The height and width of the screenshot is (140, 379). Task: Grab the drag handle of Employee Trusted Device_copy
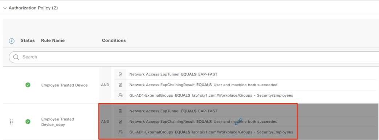coord(11,122)
